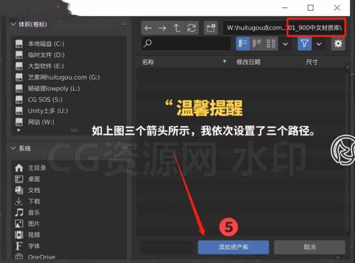The width and height of the screenshot is (355, 263).
Task: Collapse the 体积(卷标) panel
Action: (x=13, y=24)
